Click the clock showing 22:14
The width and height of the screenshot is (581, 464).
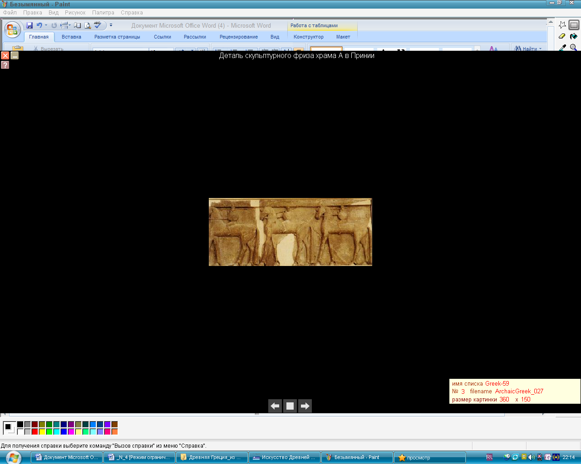(569, 457)
